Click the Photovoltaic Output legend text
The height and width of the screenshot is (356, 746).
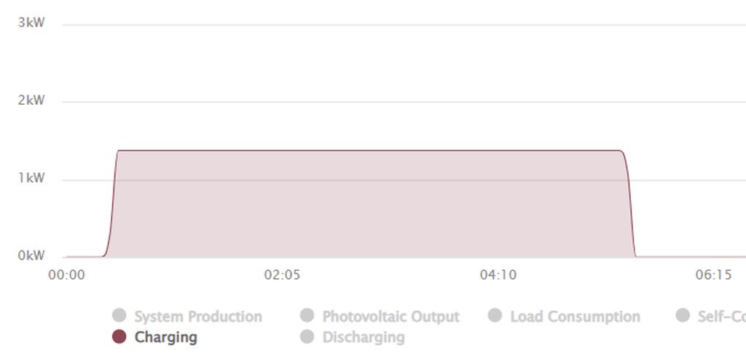click(x=390, y=317)
